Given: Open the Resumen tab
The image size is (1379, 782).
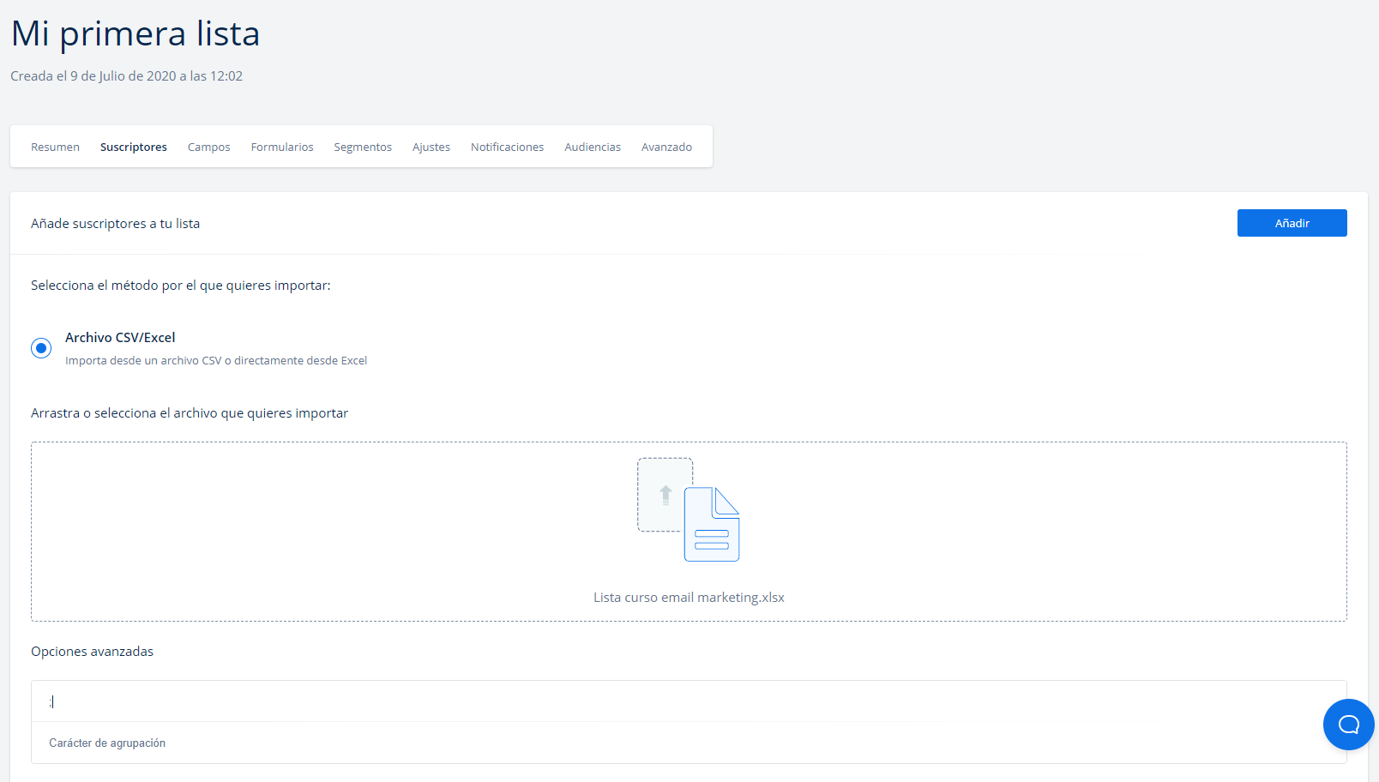Looking at the screenshot, I should [x=55, y=147].
